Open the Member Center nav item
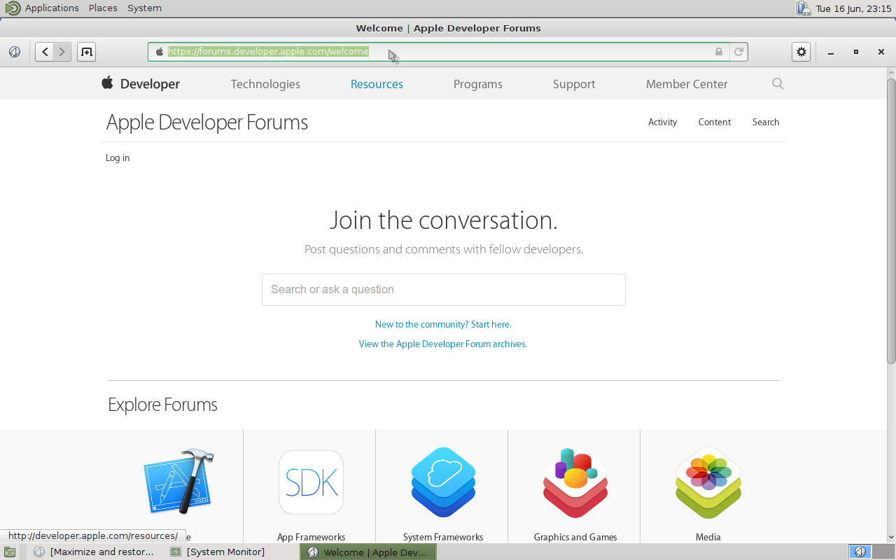The image size is (896, 560). tap(687, 84)
